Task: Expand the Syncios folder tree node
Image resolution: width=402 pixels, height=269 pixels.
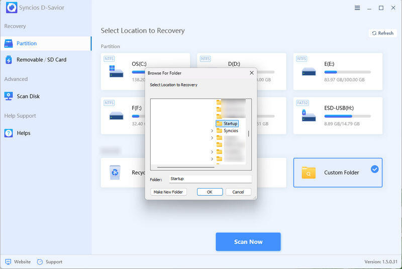Action: [212, 131]
